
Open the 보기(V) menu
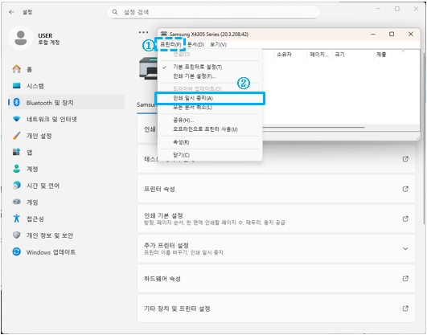point(218,45)
